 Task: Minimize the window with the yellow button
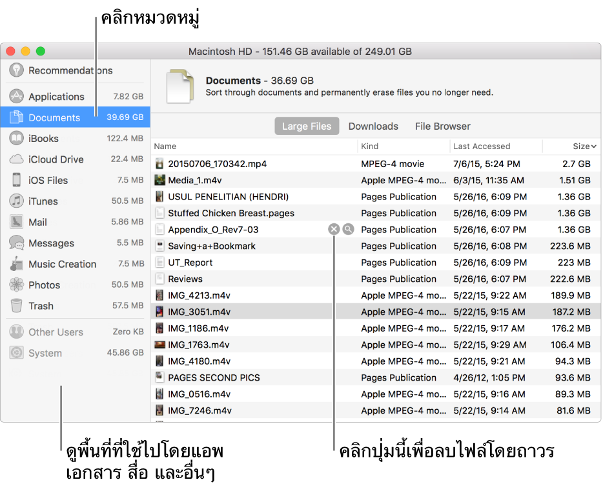point(25,51)
